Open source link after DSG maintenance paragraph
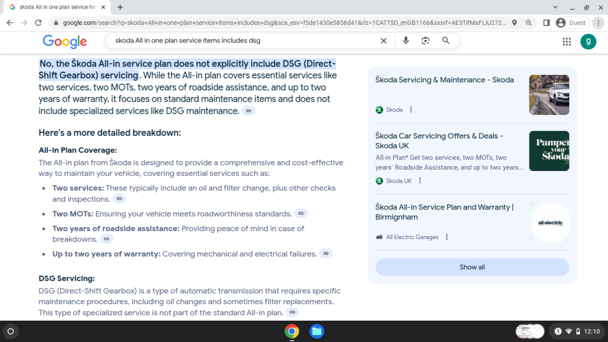The width and height of the screenshot is (608, 342). (x=249, y=111)
